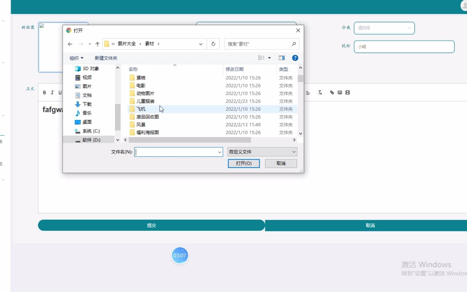Close the 打开 dialog
Screen dimensions: 467x292
click(x=298, y=31)
